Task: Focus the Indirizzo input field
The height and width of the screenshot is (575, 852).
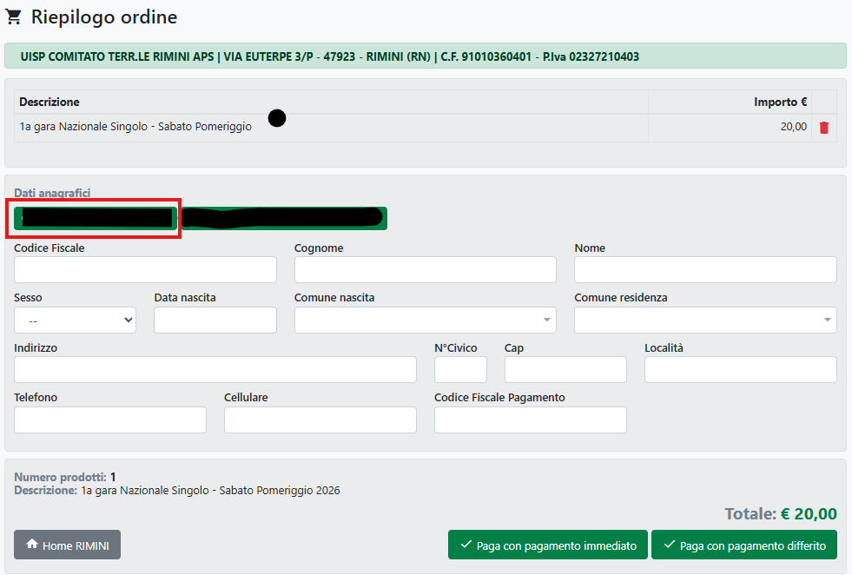Action: (215, 369)
